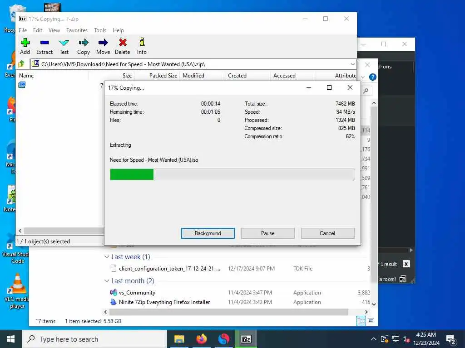Click the Info toolbar icon
The image size is (465, 348).
click(142, 46)
